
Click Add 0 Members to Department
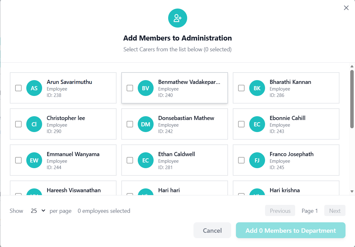point(290,231)
